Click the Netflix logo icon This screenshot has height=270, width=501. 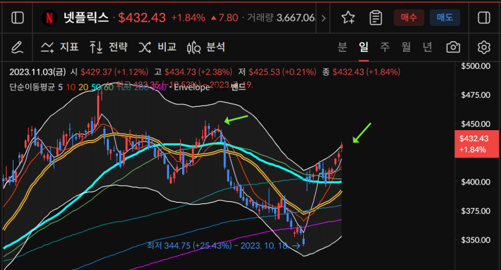click(49, 18)
